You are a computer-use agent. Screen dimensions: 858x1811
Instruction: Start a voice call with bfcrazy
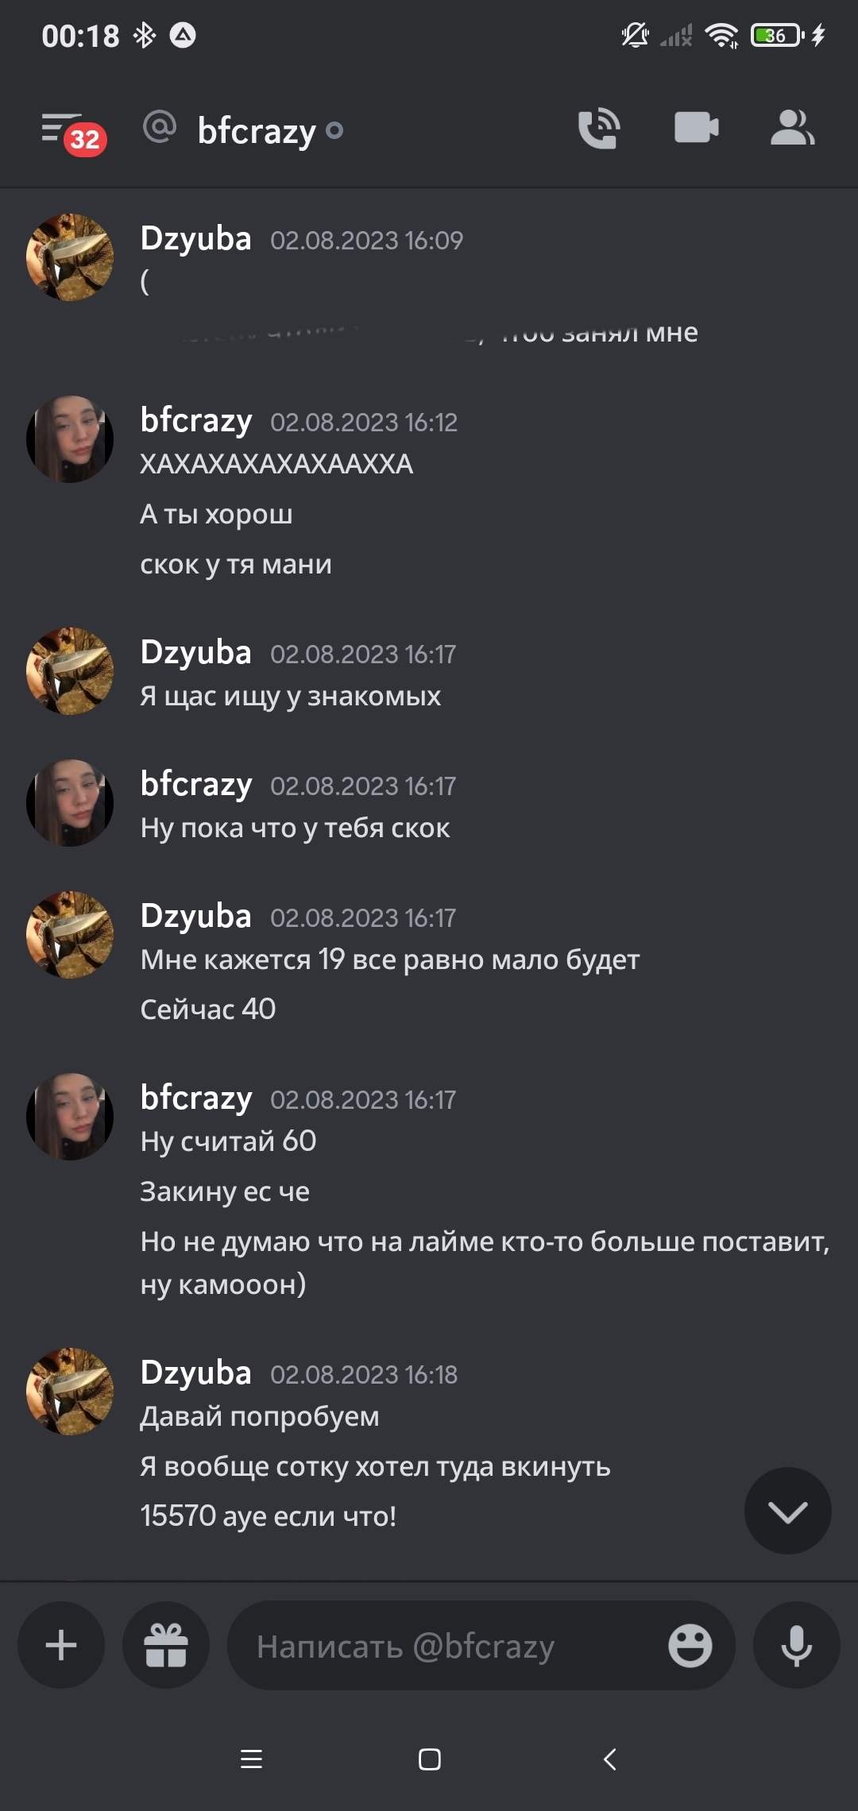[x=599, y=128]
